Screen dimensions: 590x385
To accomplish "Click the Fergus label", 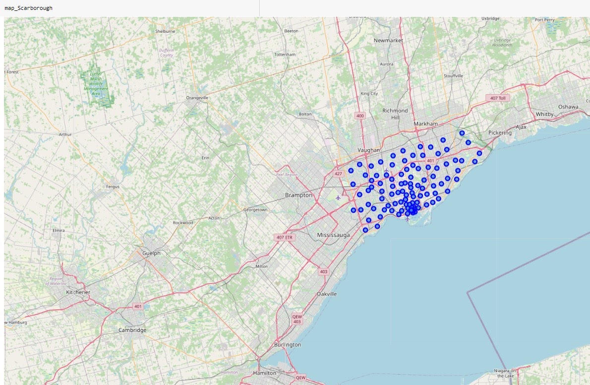I will tap(113, 186).
